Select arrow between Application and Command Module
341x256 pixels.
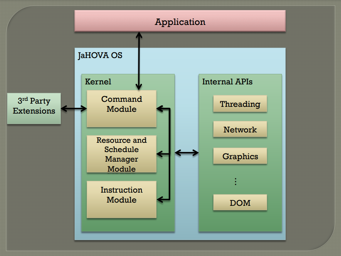[x=139, y=61]
